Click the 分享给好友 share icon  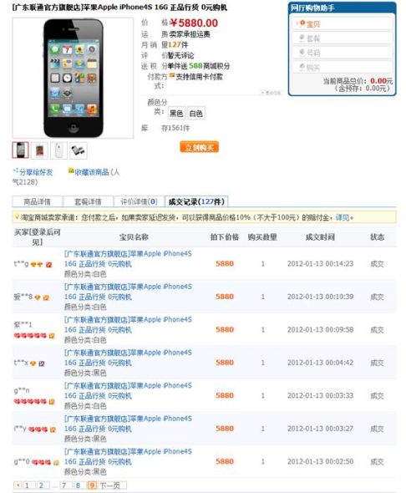pyautogui.click(x=16, y=171)
